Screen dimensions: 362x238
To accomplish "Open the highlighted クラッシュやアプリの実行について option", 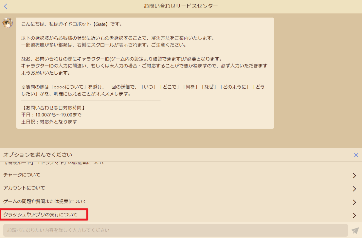I will click(x=40, y=215).
